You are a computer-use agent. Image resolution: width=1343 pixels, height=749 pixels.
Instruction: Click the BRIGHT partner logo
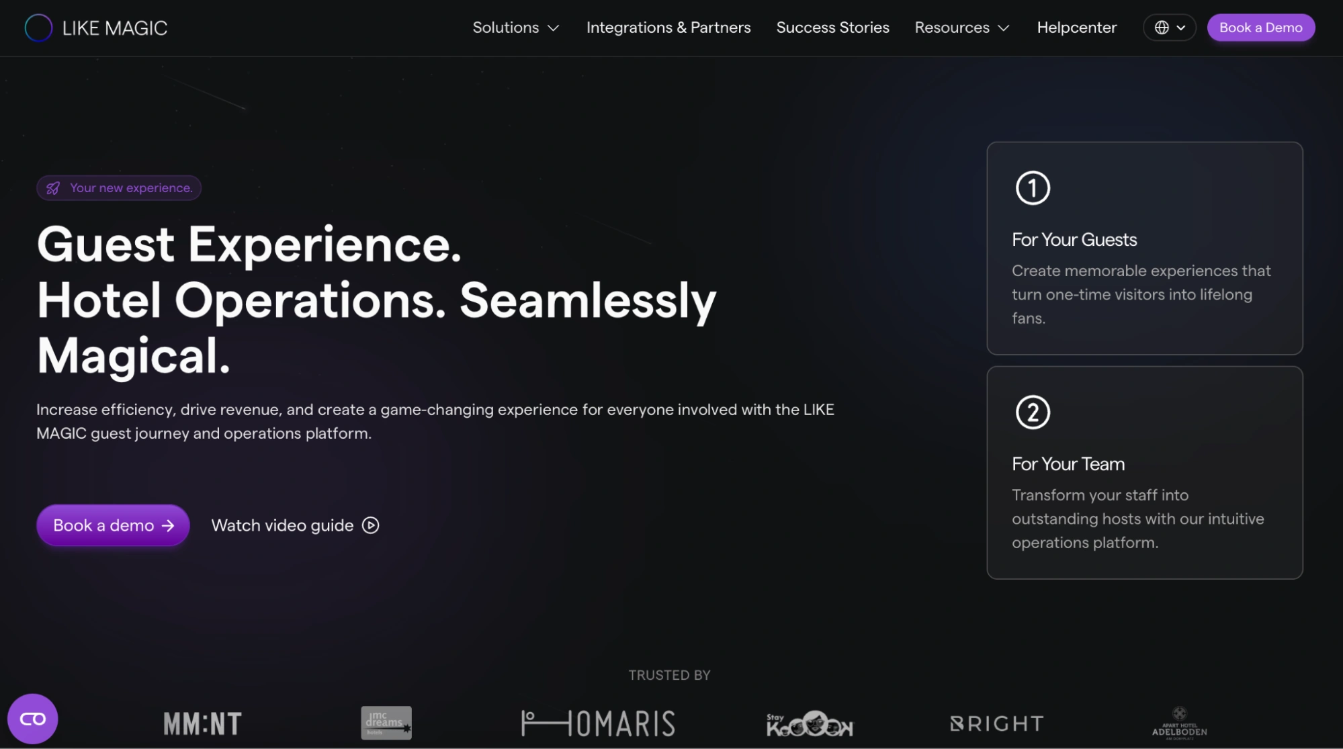(x=997, y=723)
